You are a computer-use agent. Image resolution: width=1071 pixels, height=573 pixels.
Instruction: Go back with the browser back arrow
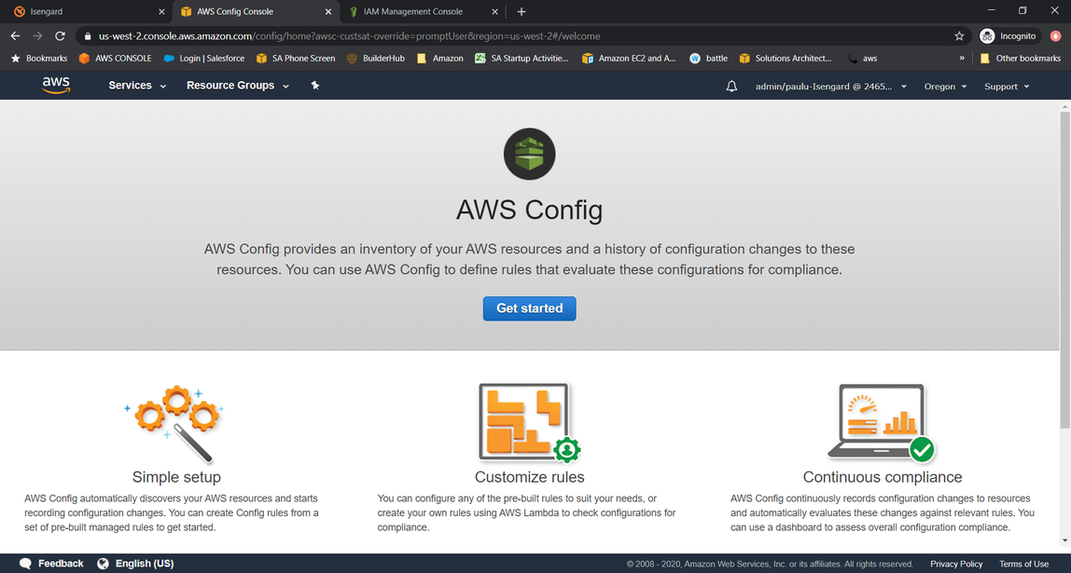15,35
